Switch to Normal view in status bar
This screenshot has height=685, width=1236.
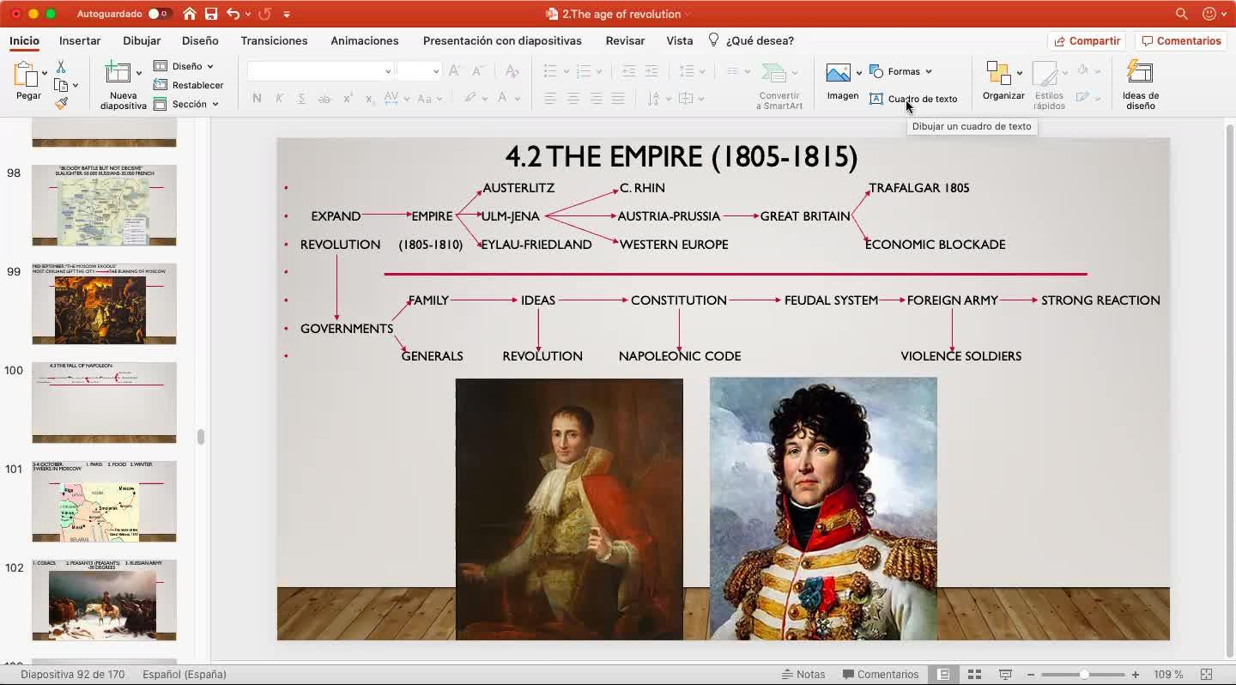[942, 675]
